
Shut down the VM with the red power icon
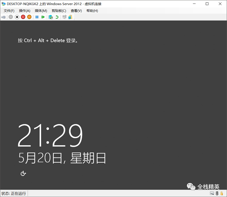(23, 17)
